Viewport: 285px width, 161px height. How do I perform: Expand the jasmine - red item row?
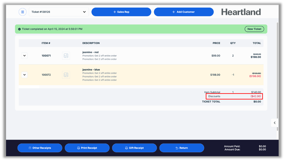tap(25, 56)
